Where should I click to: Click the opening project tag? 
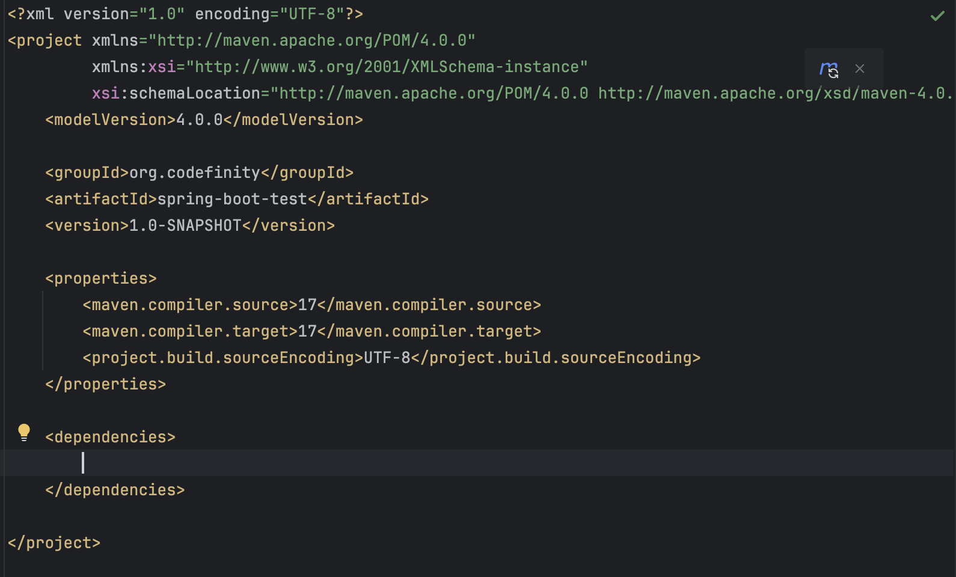[44, 40]
